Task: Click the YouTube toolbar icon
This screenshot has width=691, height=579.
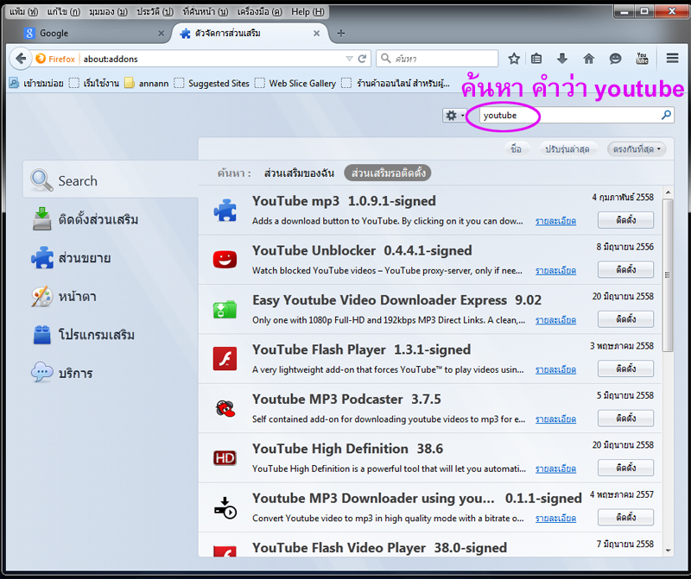Action: (x=642, y=59)
